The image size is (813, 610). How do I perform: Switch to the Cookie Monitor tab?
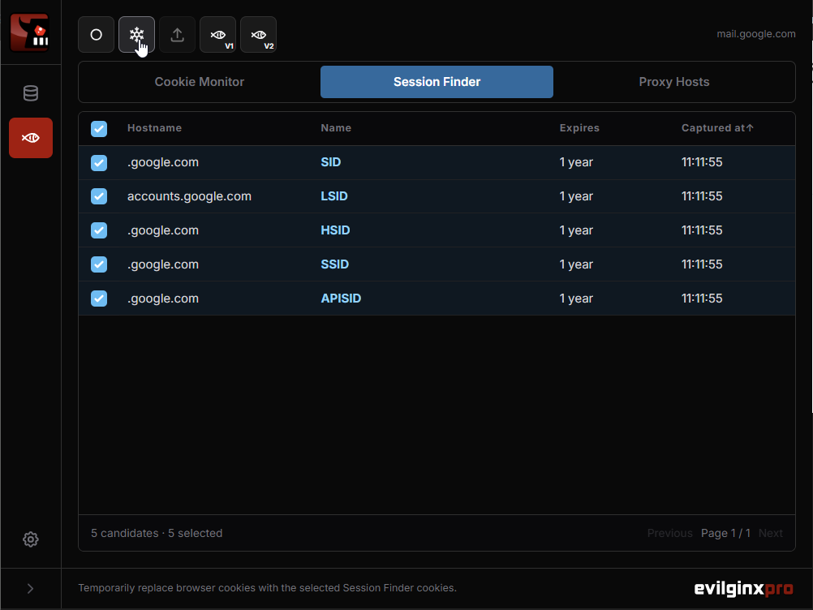(199, 82)
